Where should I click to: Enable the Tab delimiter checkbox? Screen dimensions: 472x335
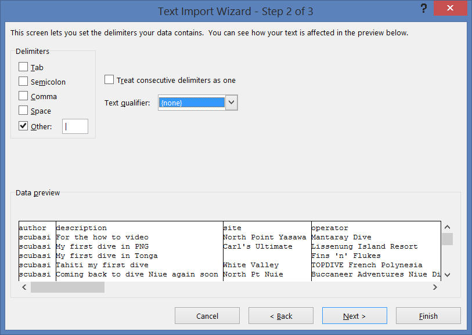pos(23,67)
